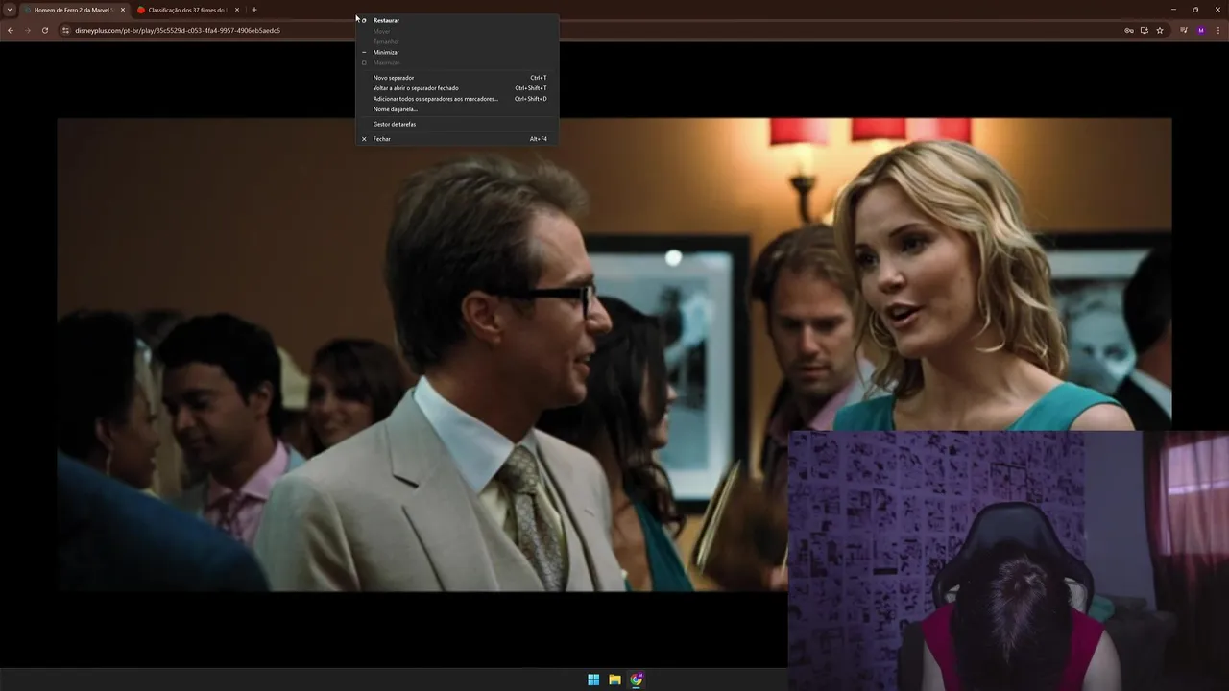Choose Restaurar in the window menu

click(456, 20)
